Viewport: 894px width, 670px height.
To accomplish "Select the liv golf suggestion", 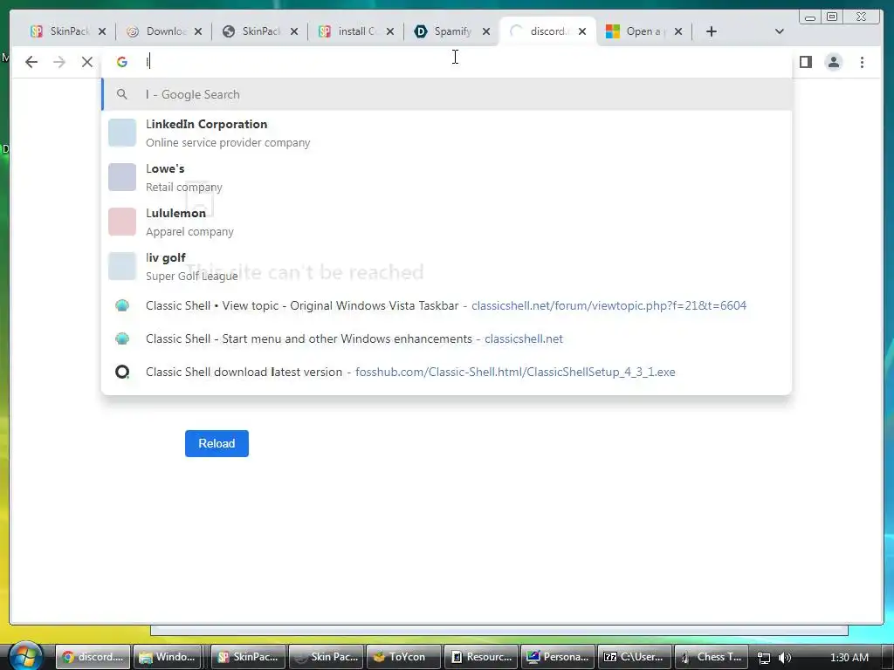I will (446, 266).
